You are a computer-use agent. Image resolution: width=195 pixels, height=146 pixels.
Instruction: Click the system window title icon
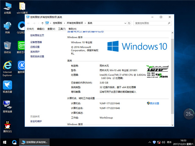[28, 17]
